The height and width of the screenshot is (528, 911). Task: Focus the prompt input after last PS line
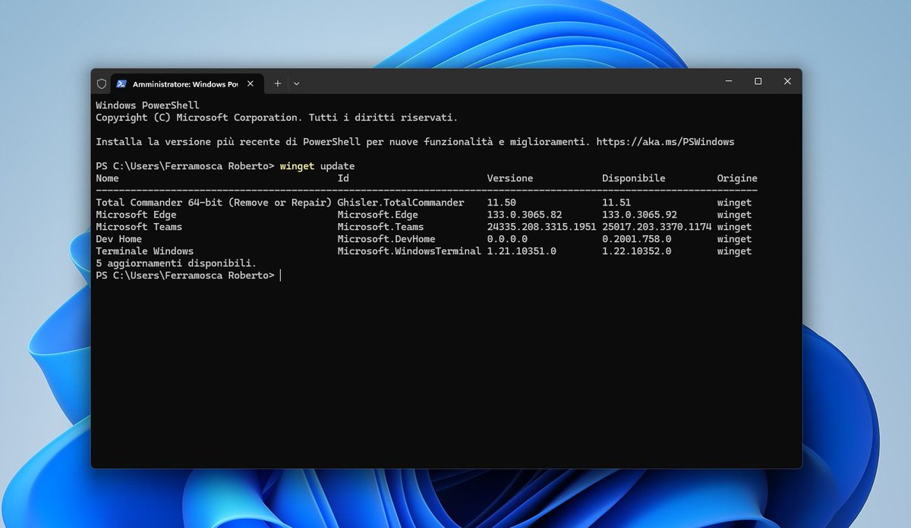[280, 275]
